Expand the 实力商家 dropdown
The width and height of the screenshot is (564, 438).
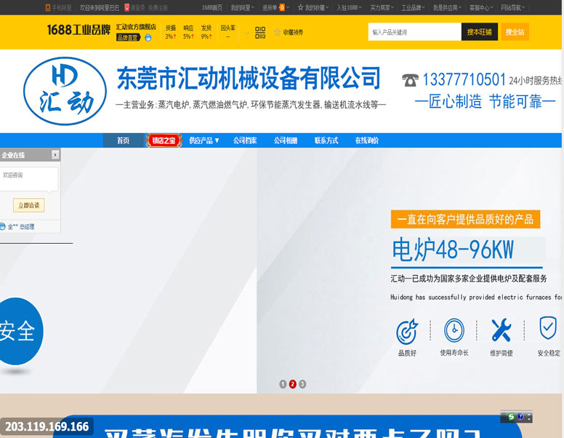[382, 7]
